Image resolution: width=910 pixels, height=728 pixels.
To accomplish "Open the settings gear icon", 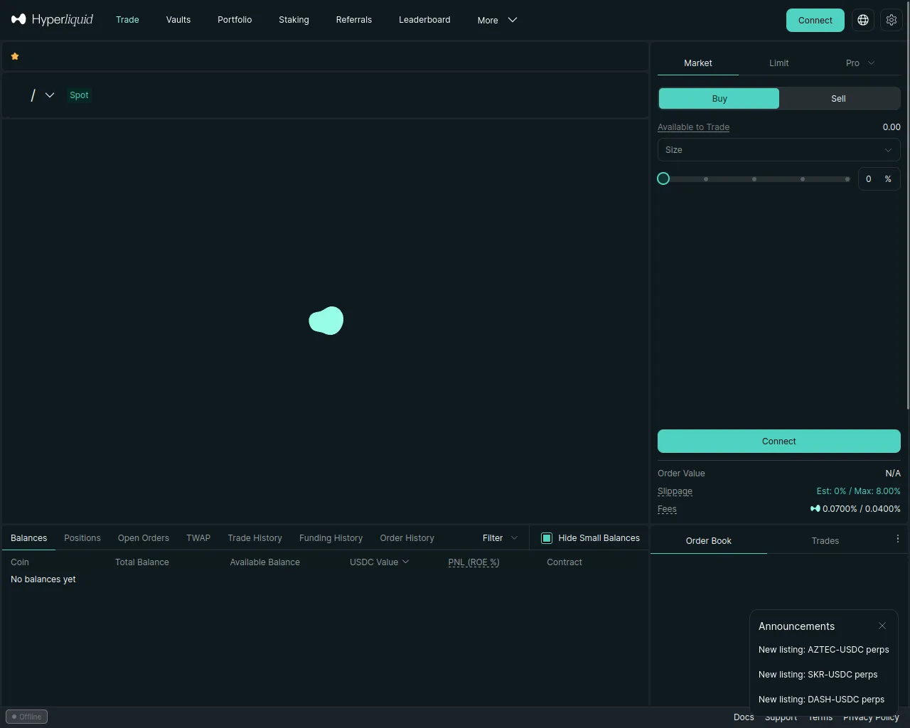I will click(892, 20).
